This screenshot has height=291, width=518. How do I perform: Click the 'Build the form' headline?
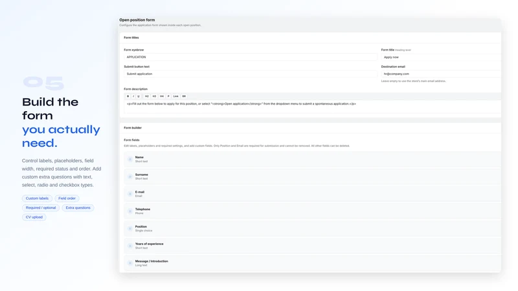click(x=51, y=109)
